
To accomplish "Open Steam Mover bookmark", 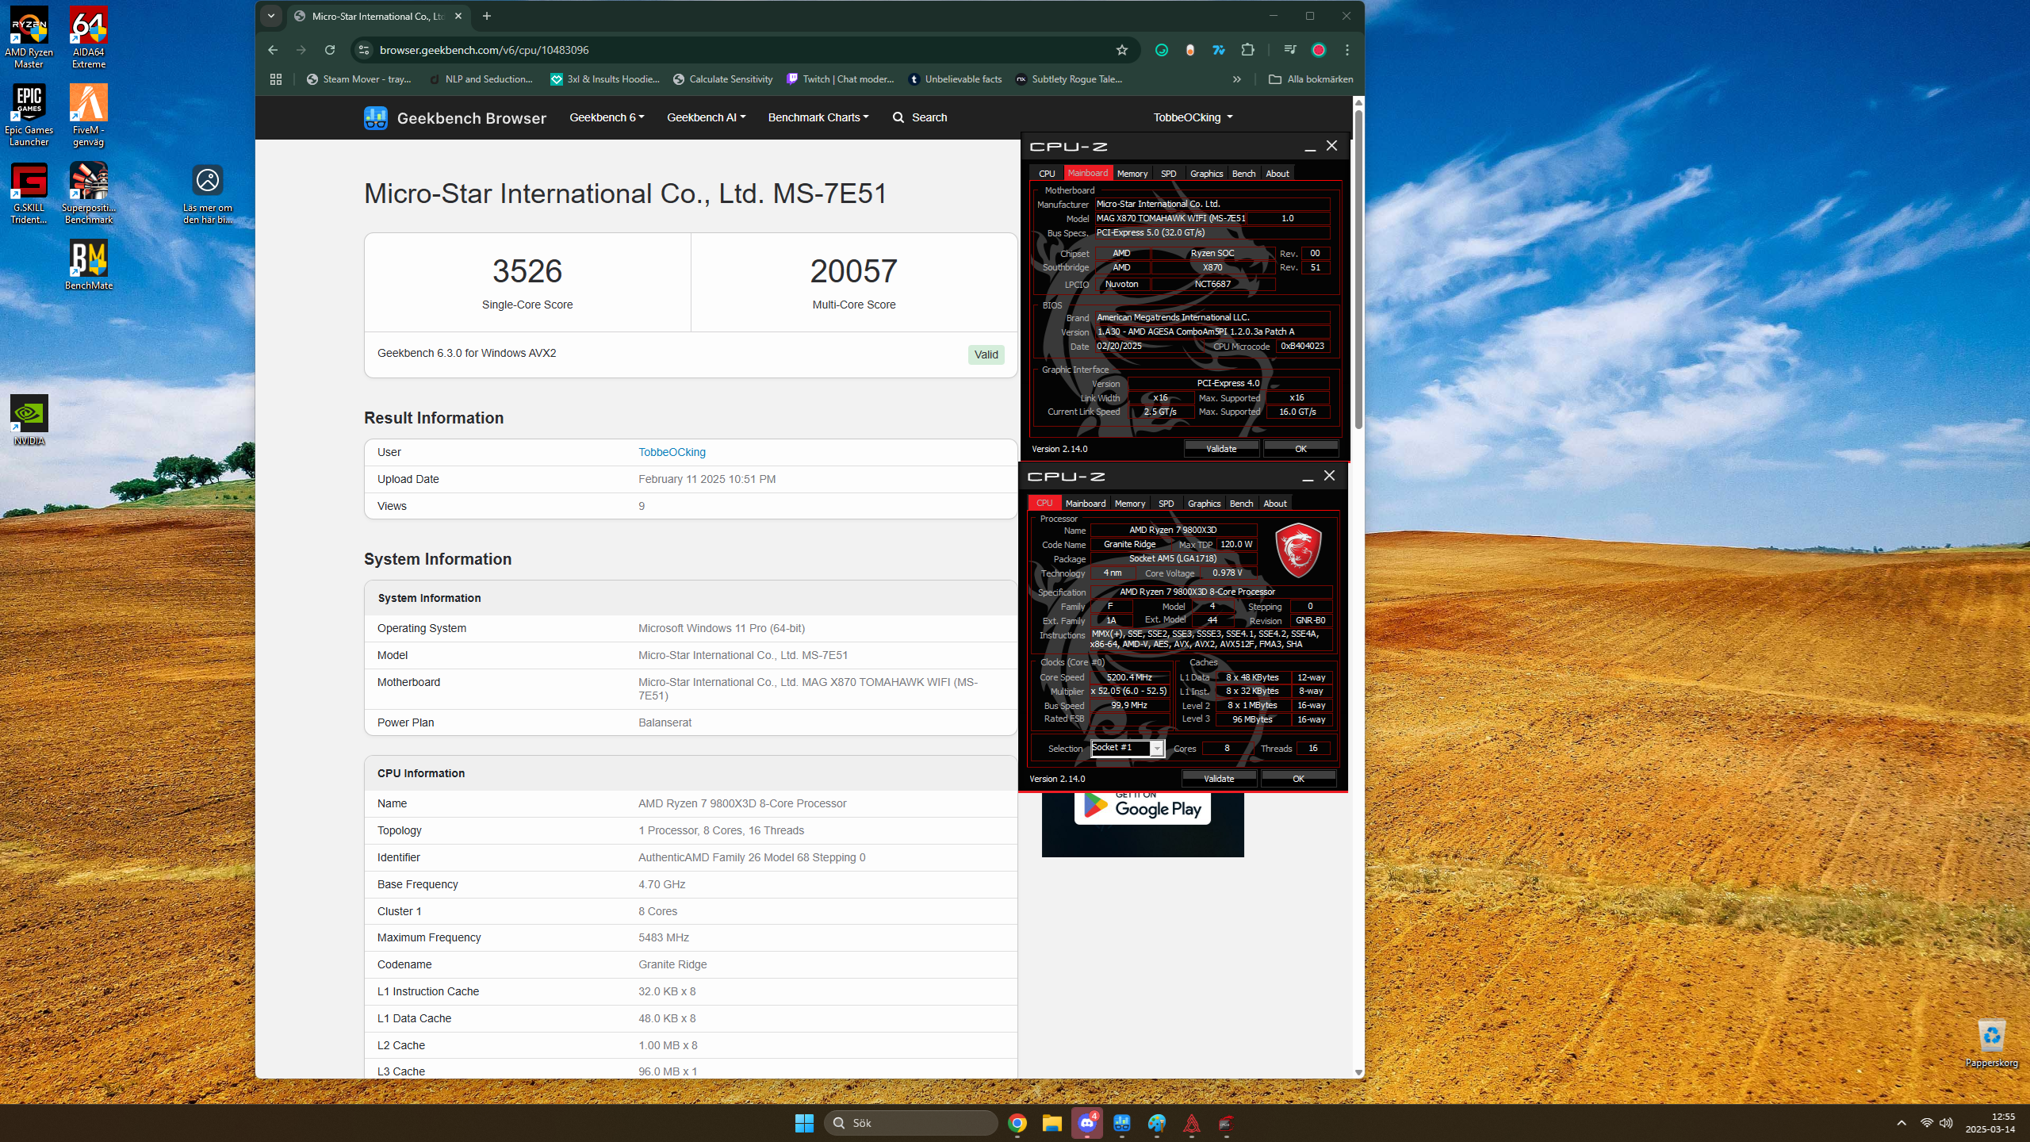I will (359, 79).
